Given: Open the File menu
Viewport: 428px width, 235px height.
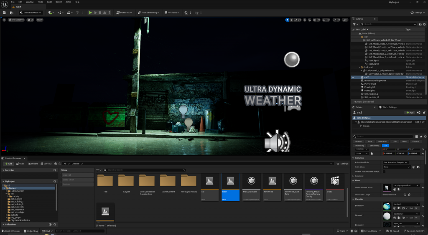Looking at the screenshot, I should 13,2.
